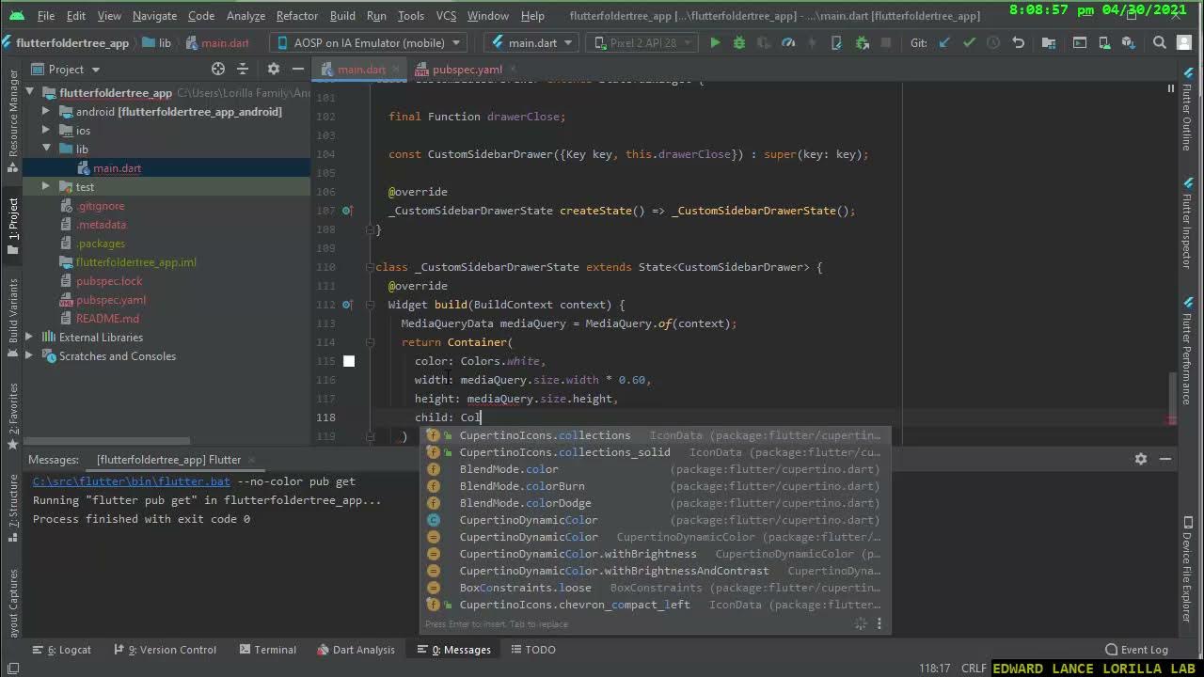Open the Analyze menu
This screenshot has height=677, width=1204.
[x=246, y=16]
